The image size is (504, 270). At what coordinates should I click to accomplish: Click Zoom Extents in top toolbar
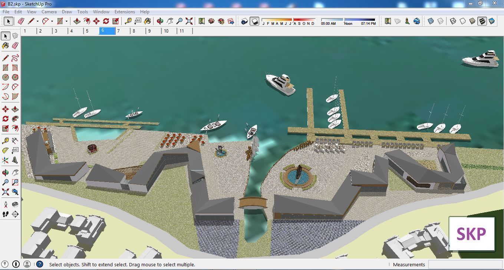click(x=189, y=21)
